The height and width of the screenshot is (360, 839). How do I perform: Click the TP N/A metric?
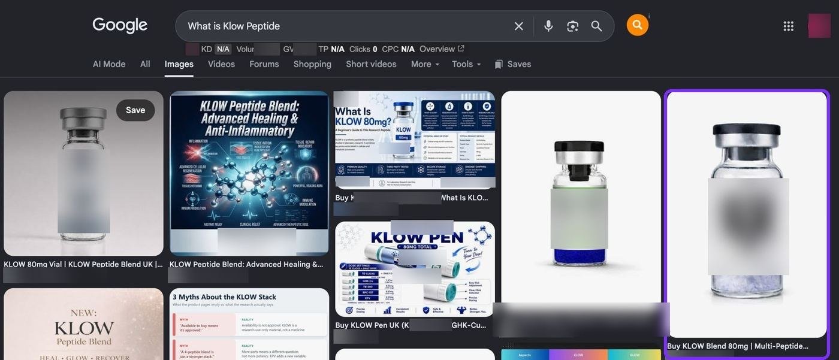point(331,49)
